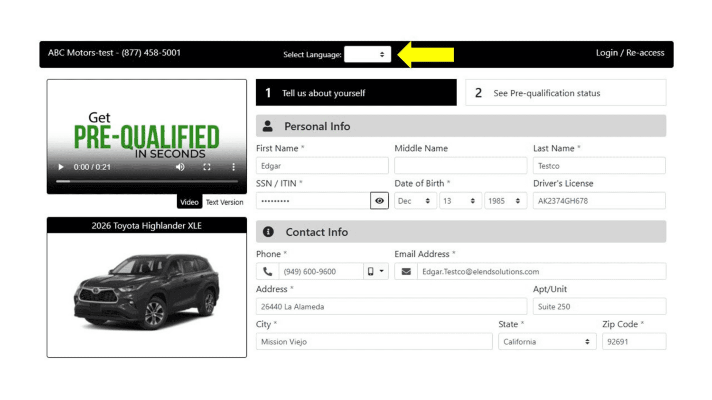Select the Video tab

click(189, 202)
